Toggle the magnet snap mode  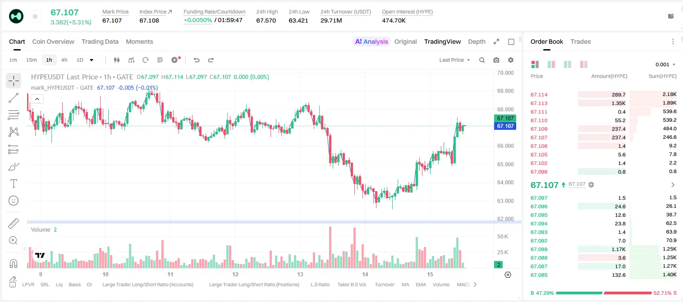(x=14, y=264)
